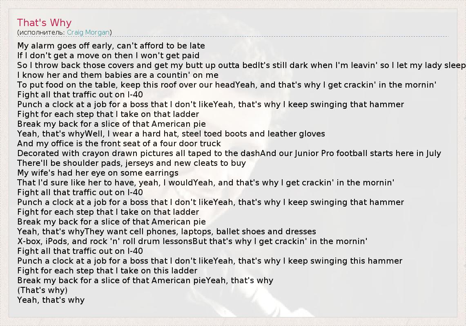Open the Craig Morgan artist link

(88, 32)
